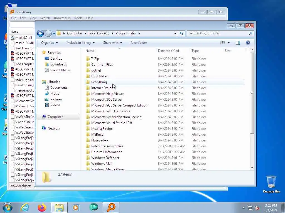The width and height of the screenshot is (285, 213).
Task: Open the Include in library dropdown
Action: pos(80,43)
